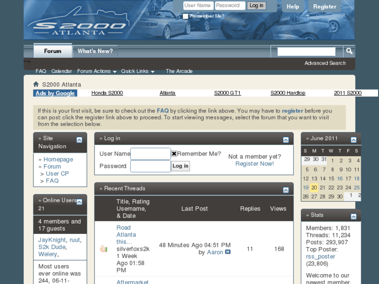Click FAQ link in the welcome notice
The image size is (379, 284).
point(163,110)
